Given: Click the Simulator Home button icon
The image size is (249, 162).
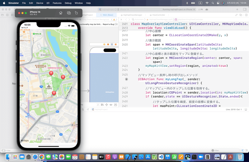Looking at the screenshot, I should (61, 13).
